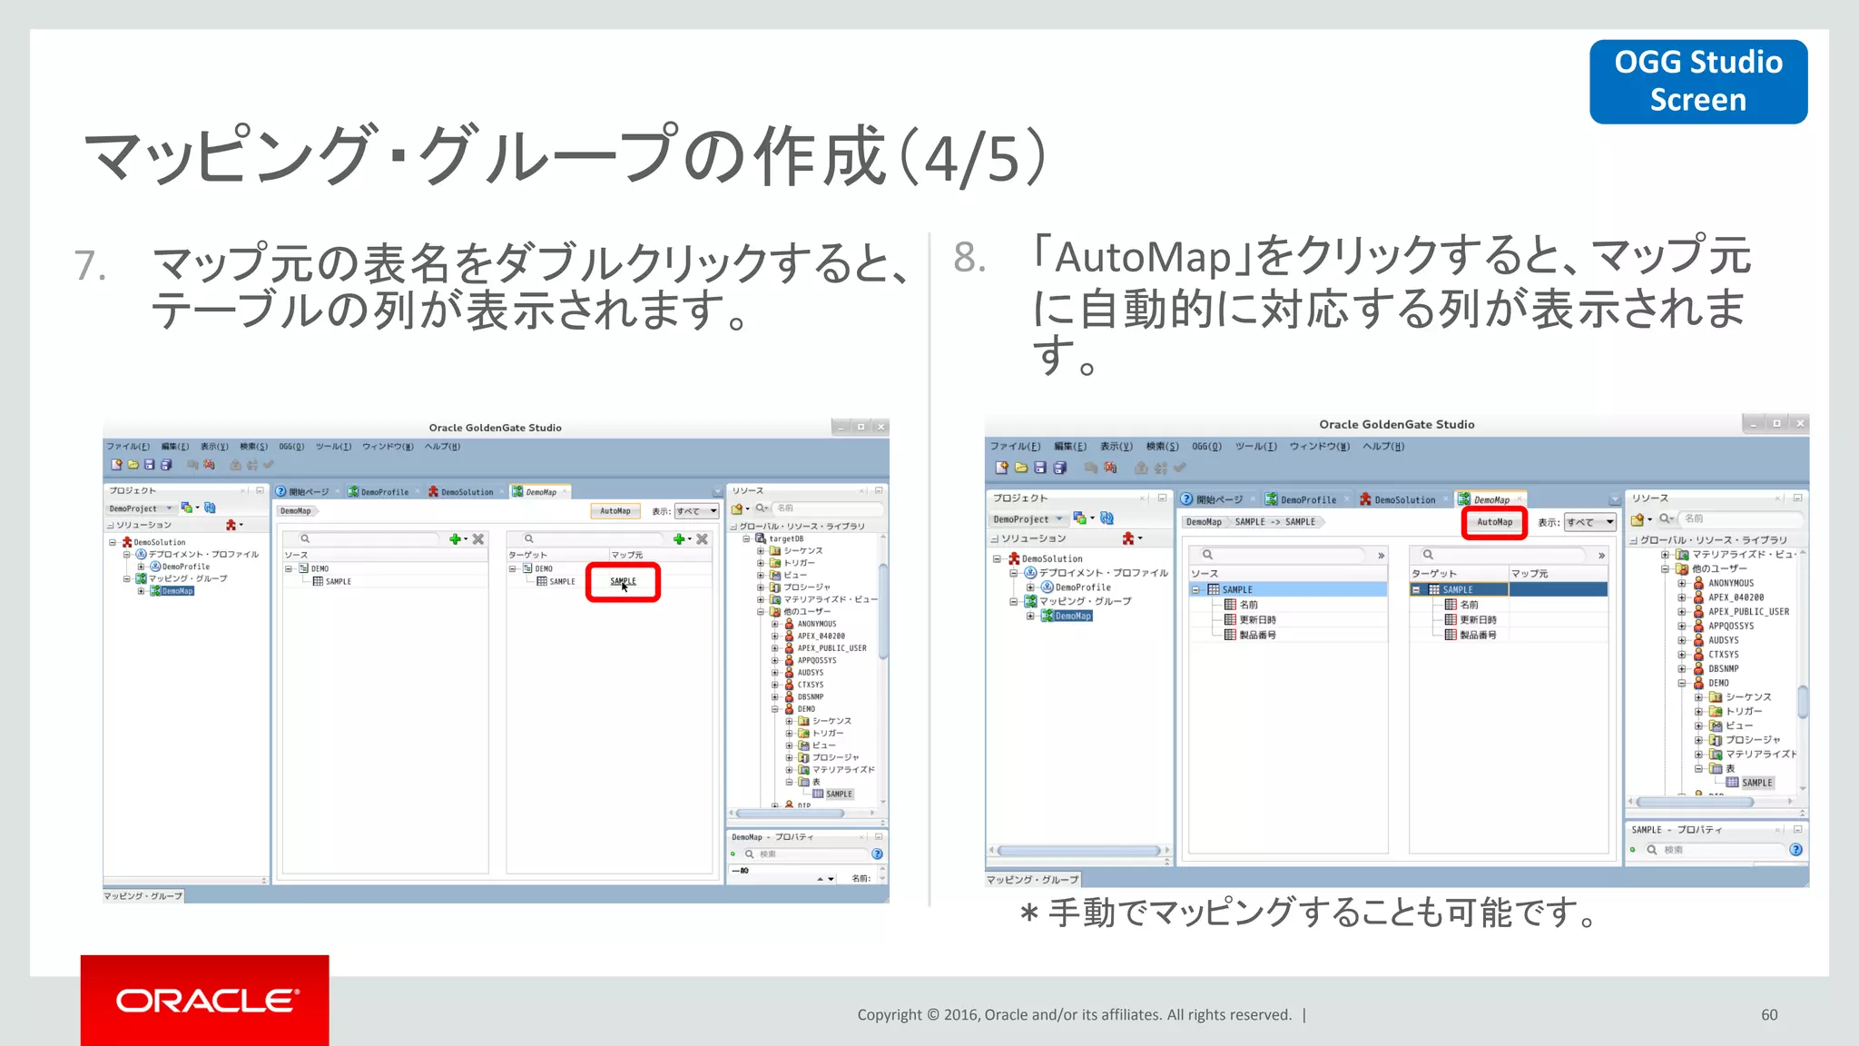Click the red solution icon in left window ソリューション header
Viewport: 1859px width, 1046px height.
click(x=231, y=525)
